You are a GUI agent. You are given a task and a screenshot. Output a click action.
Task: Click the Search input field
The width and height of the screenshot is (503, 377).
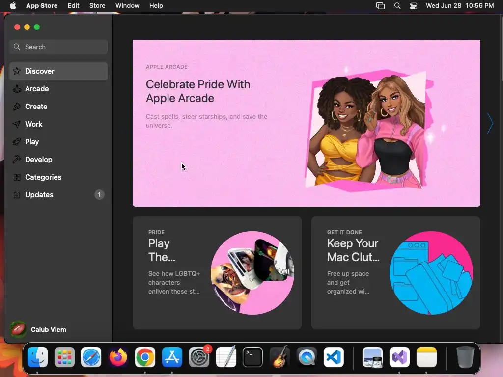[x=58, y=47]
